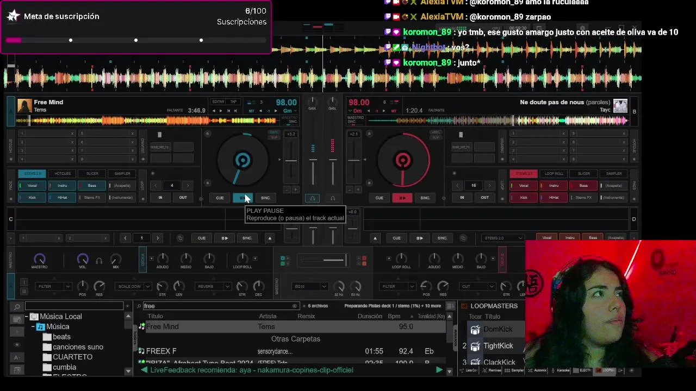Screen dimensions: 696x391
Task: Click TAP button on deck A
Action: [233, 102]
